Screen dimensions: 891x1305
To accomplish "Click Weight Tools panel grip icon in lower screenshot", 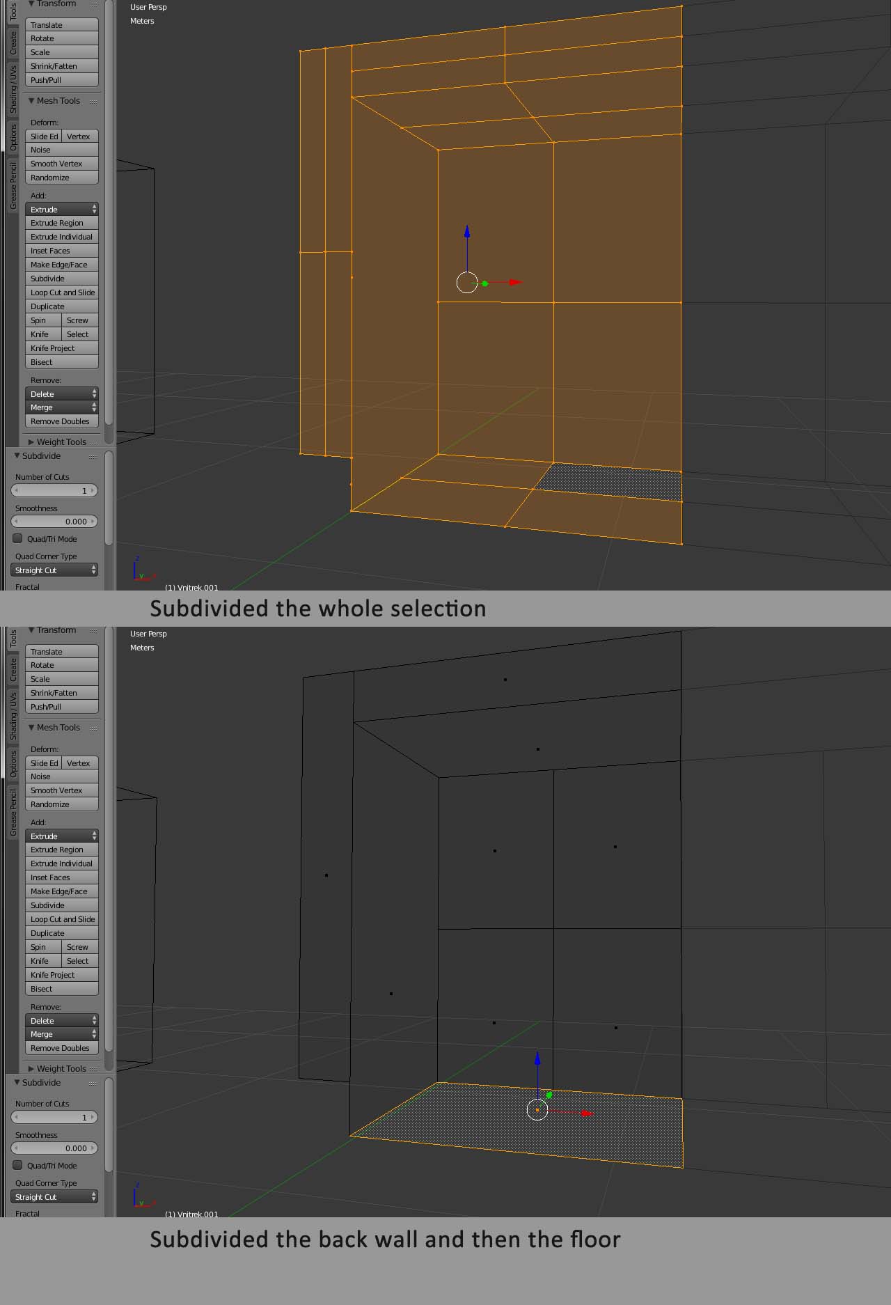I will click(93, 1069).
